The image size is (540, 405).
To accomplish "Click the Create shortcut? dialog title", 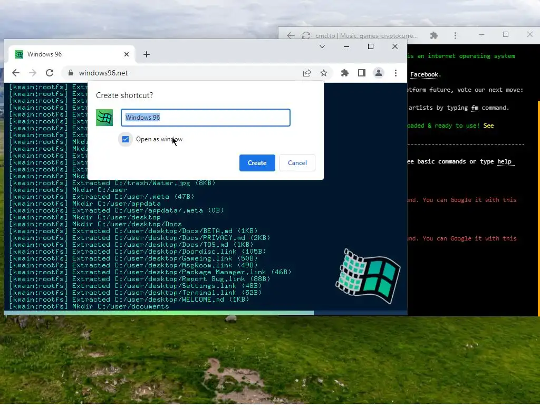I will tap(124, 95).
